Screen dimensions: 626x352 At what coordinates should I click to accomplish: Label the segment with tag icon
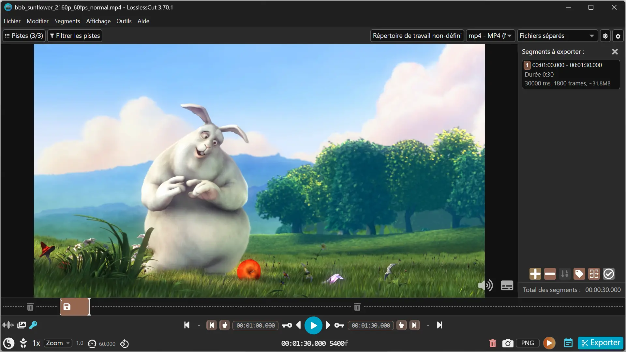click(x=579, y=274)
